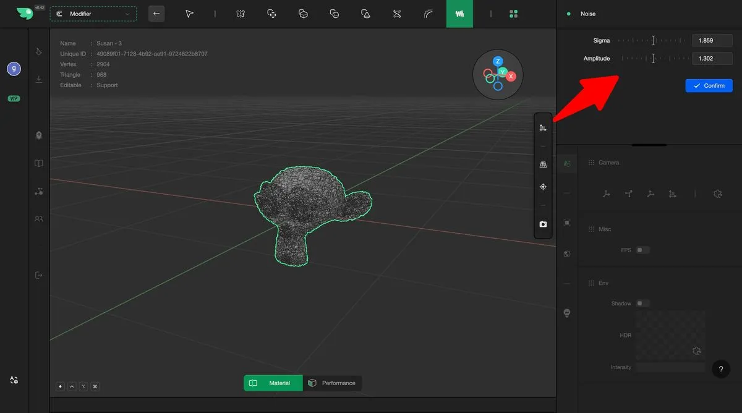
Task: Toggle the perspective grid icon
Action: [543, 165]
